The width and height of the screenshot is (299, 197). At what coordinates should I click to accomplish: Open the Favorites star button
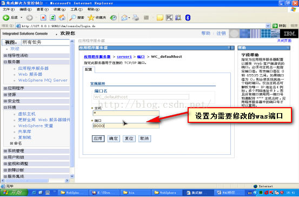pos(97,18)
